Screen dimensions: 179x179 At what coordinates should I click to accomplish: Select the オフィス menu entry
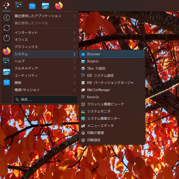tap(46, 40)
